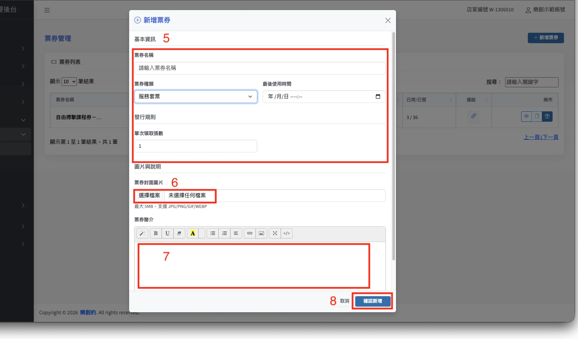This screenshot has width=578, height=339.
Task: Apply yellow highlight font color
Action: tap(193, 233)
